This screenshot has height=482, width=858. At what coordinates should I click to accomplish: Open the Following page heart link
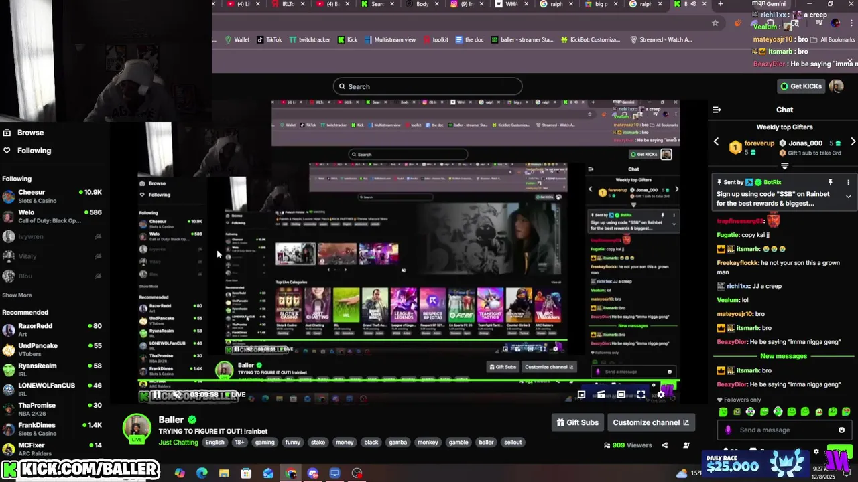pos(27,151)
